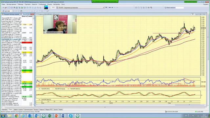Switch to the Нефть tab

pyautogui.click(x=61, y=109)
